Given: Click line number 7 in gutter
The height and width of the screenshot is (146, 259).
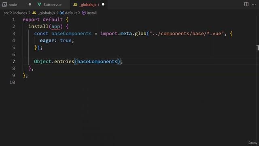Looking at the screenshot, I should click(x=13, y=62).
